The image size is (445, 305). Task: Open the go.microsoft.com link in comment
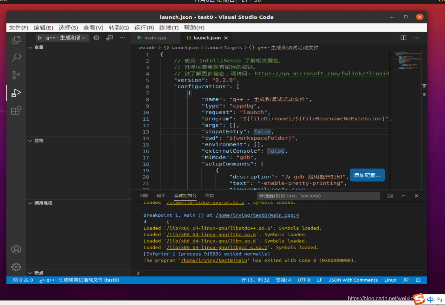pos(322,74)
